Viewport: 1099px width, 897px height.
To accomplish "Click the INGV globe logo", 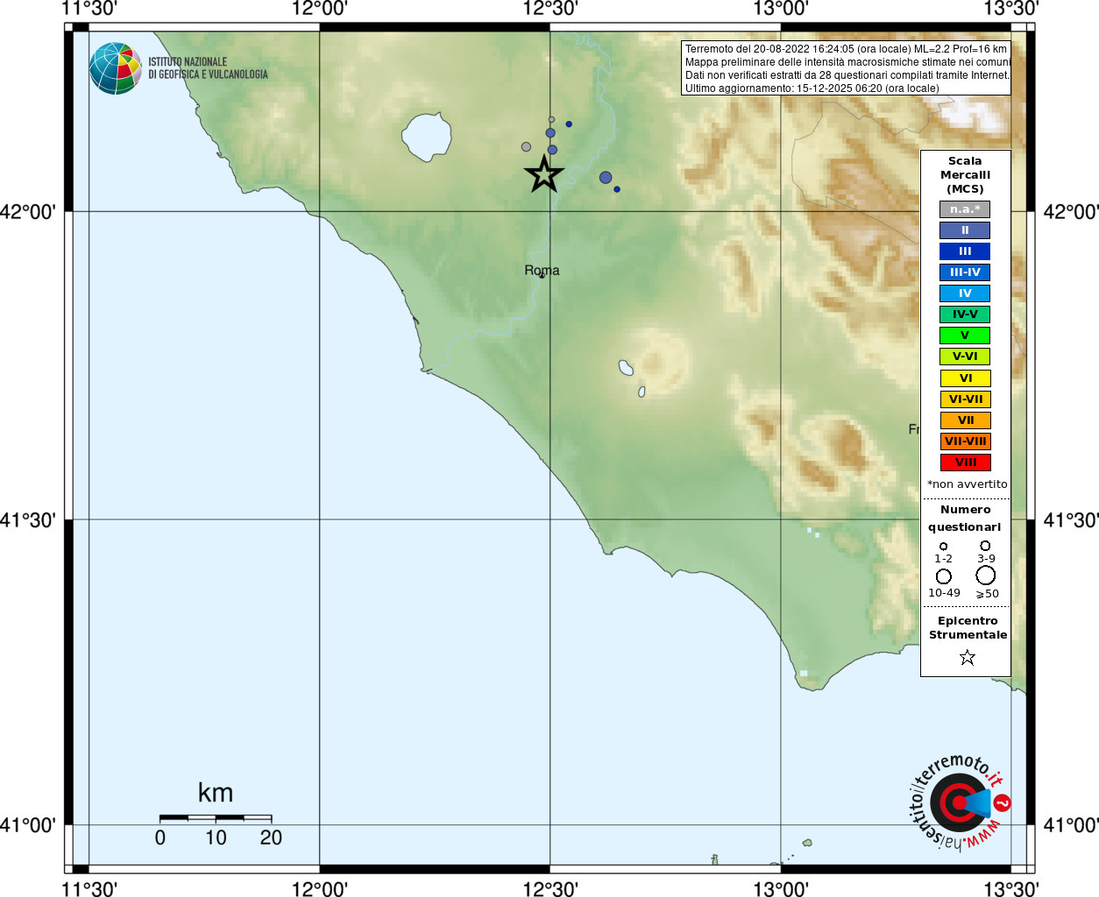I will click(116, 68).
